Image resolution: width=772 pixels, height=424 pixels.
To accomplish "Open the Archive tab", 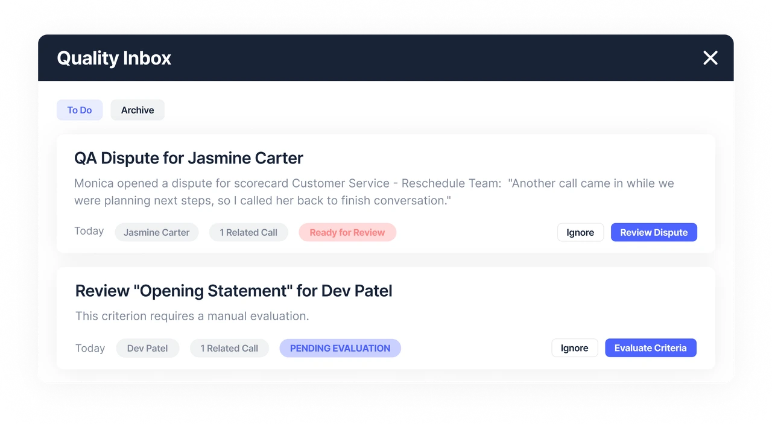I will coord(138,110).
